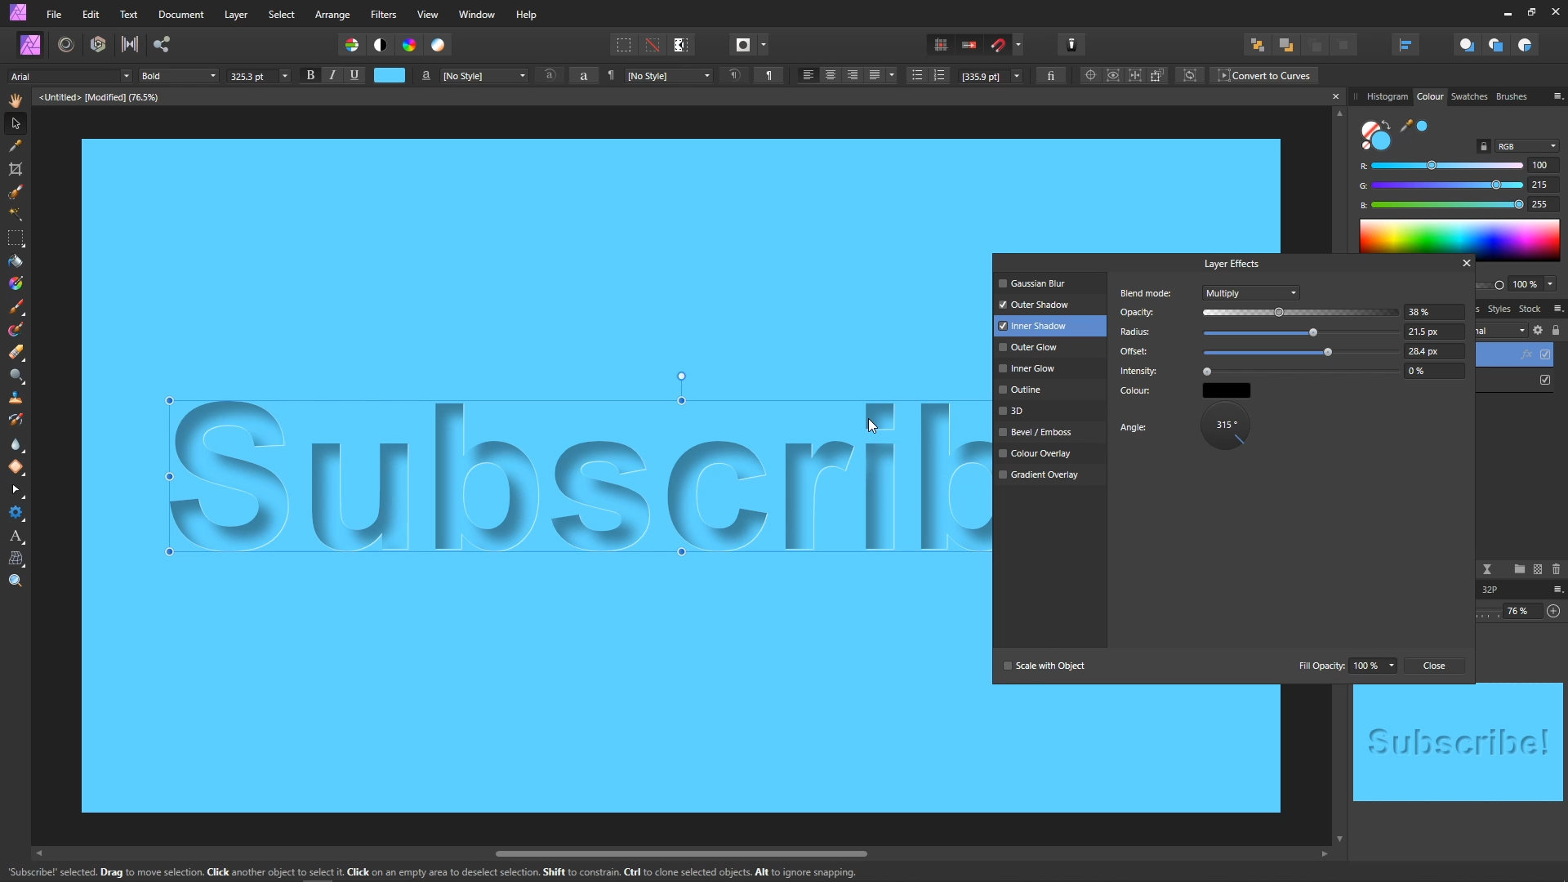Expand the RGB colour model dropdown
Screen dimensions: 1568x882
point(1526,146)
